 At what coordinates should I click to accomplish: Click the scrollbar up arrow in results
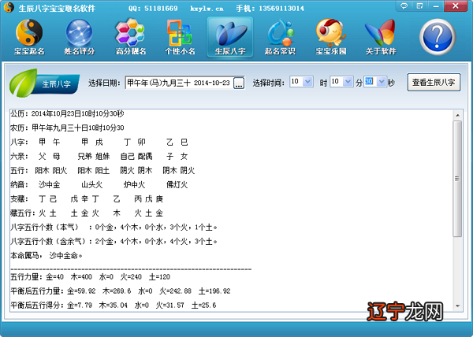457,114
